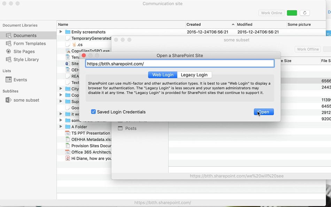This screenshot has height=207, width=331.
Task: Expand the it wo folder disclosure triangle
Action: pyautogui.click(x=61, y=114)
